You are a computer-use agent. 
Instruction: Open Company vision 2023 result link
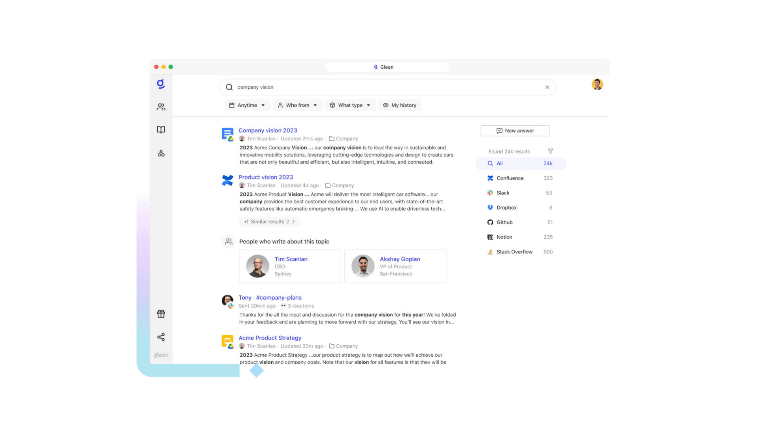tap(268, 130)
